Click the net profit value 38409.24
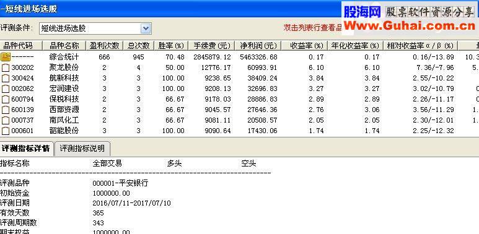This screenshot has width=479, height=234. point(262,79)
